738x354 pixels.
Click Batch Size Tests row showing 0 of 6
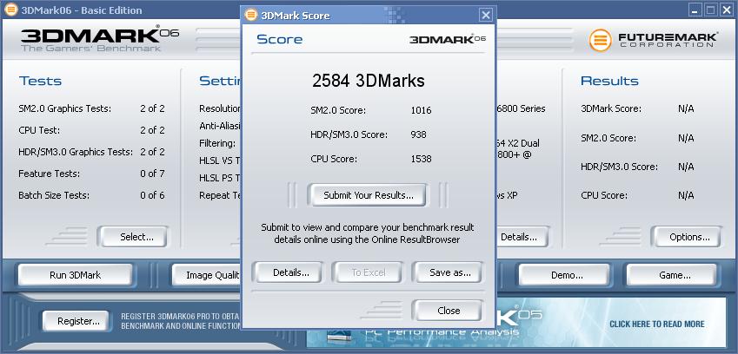[92, 195]
